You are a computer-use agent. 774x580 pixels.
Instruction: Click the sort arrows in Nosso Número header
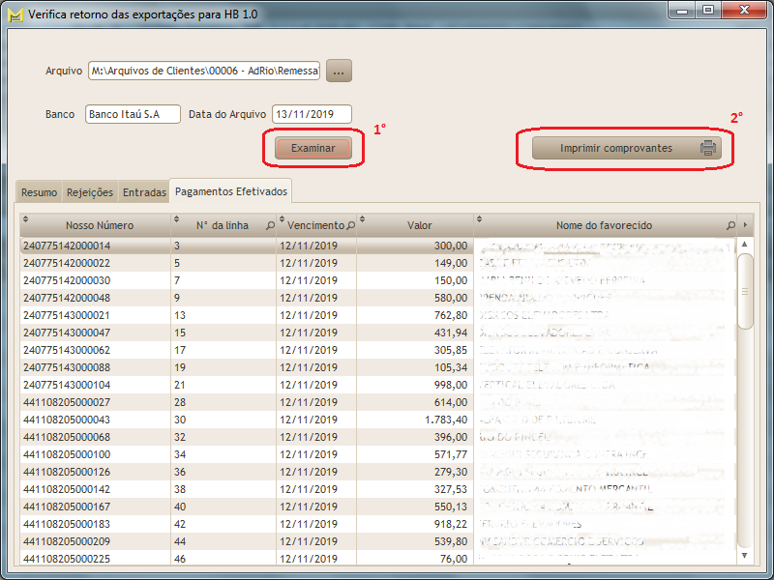coord(24,219)
